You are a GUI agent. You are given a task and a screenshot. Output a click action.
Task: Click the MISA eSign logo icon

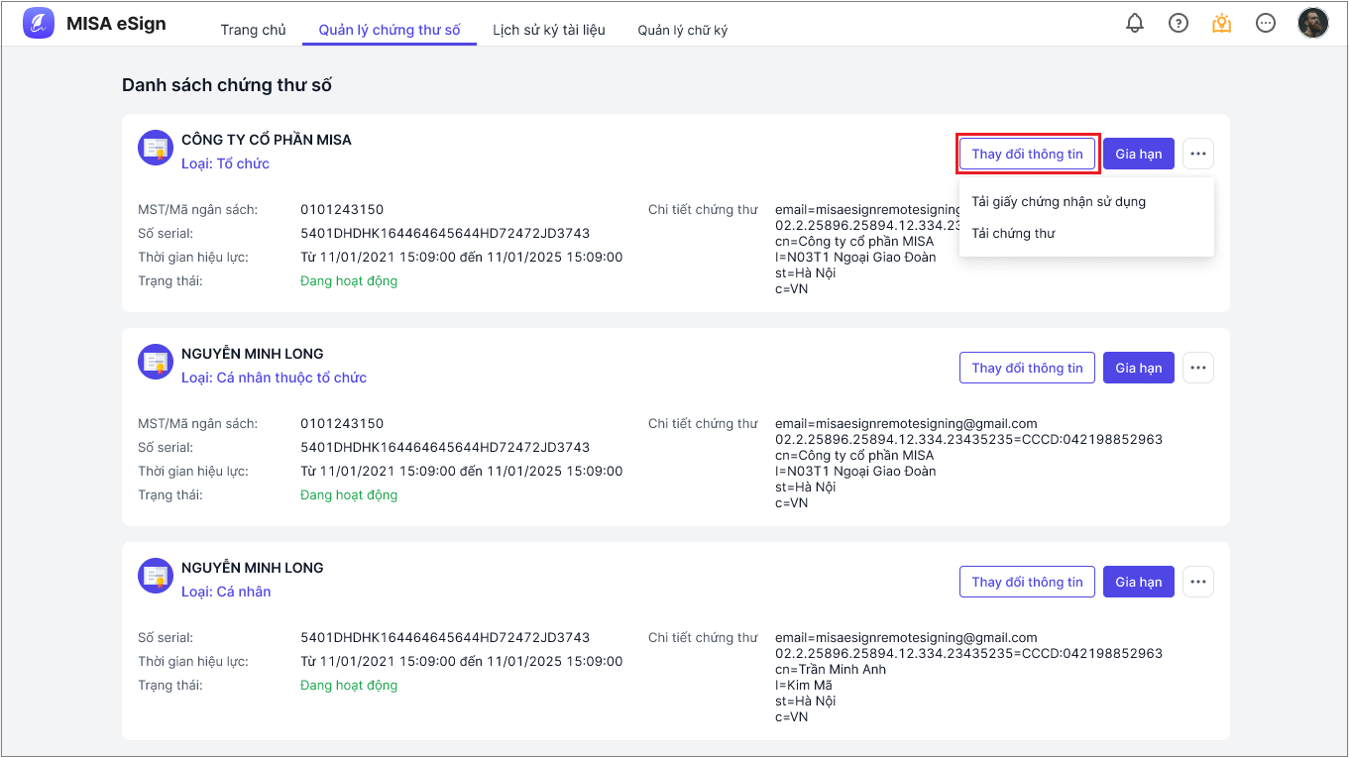(x=39, y=23)
